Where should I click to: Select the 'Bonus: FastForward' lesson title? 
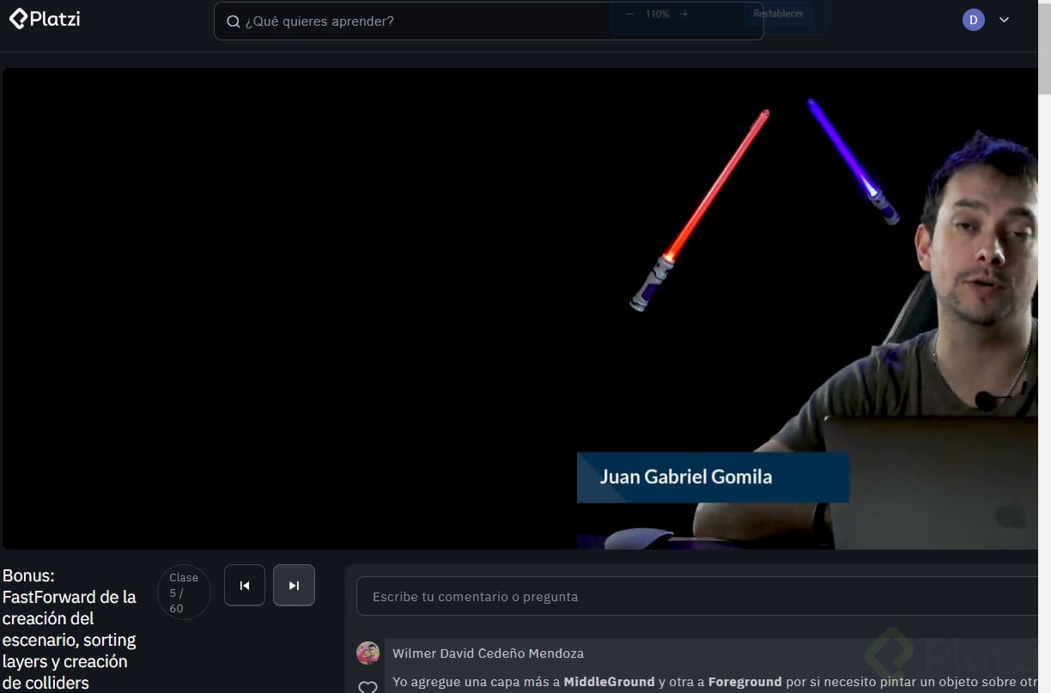pos(70,629)
